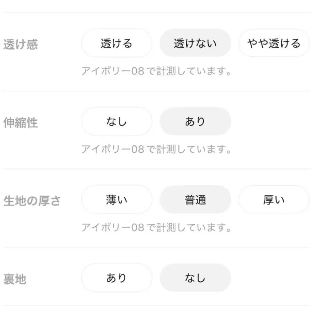
Task: Click the アイボリー08 note under 伸縮性
Action: point(156,150)
